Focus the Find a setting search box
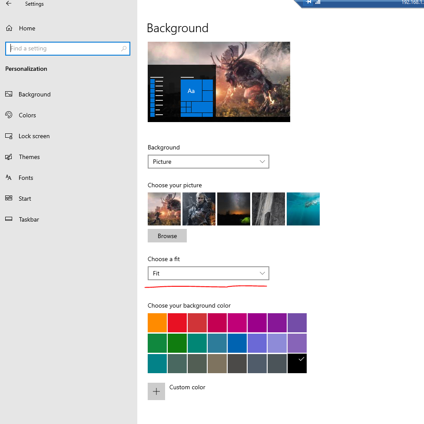This screenshot has width=424, height=424. pos(68,49)
